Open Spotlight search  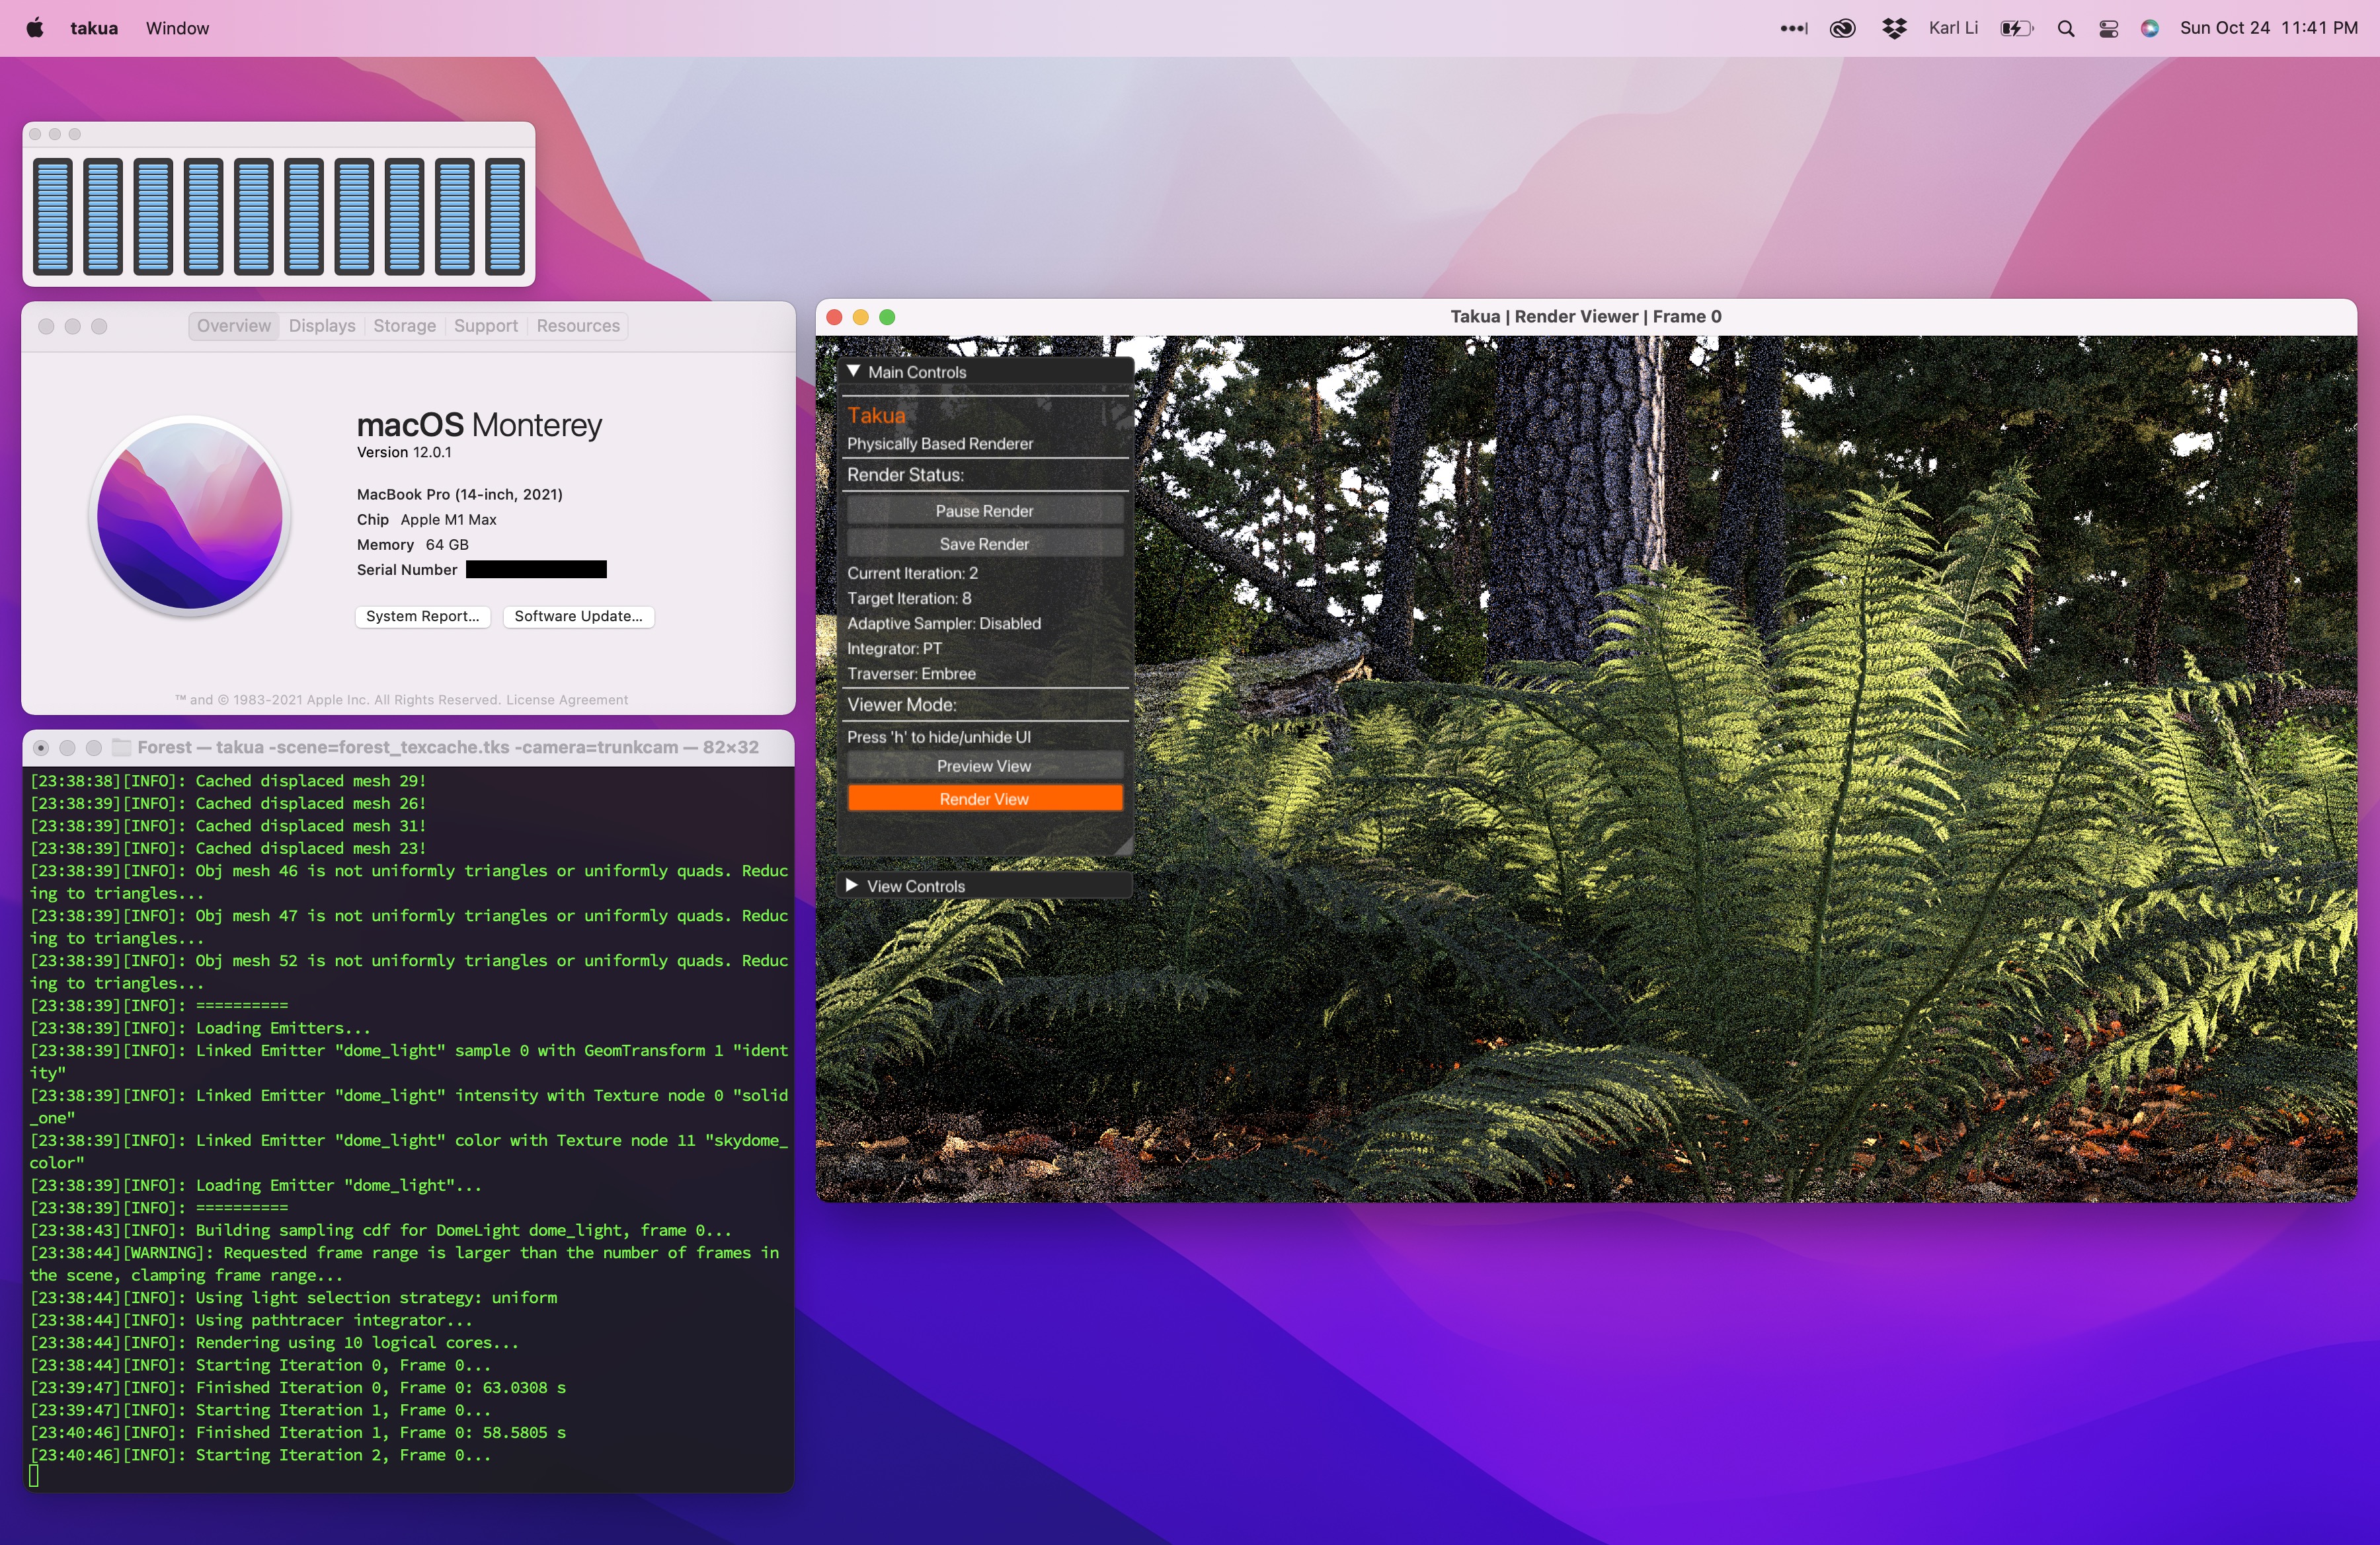(2066, 28)
